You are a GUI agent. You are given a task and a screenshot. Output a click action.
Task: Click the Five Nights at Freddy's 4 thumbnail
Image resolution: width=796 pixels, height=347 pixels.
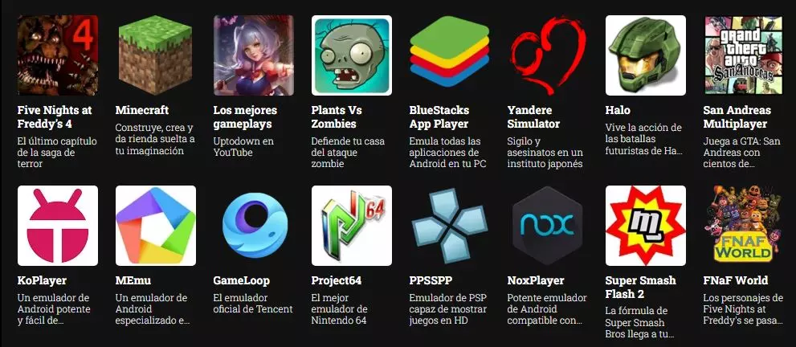(57, 55)
